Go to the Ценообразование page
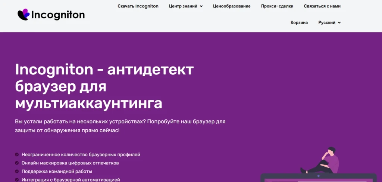Image resolution: width=382 pixels, height=182 pixels. pyautogui.click(x=232, y=6)
